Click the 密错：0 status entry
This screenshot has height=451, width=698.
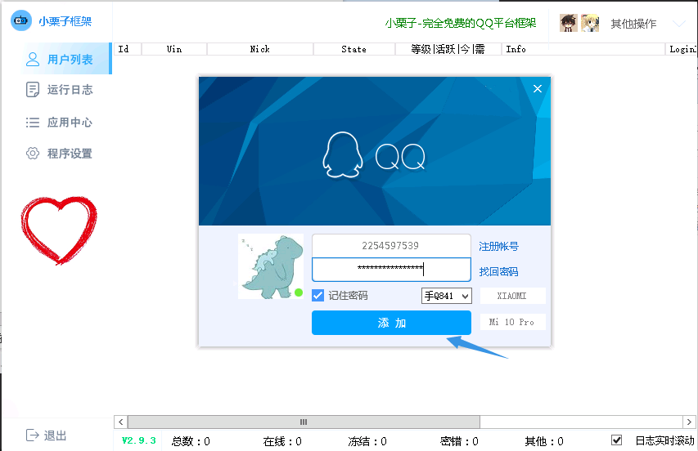[459, 441]
